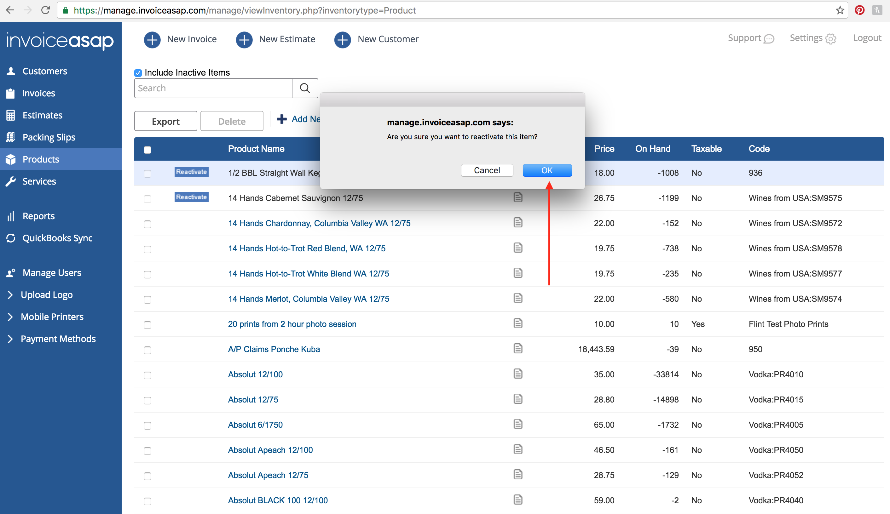Check the 14 Hands Merlot row checkbox
The height and width of the screenshot is (514, 890).
(x=147, y=300)
